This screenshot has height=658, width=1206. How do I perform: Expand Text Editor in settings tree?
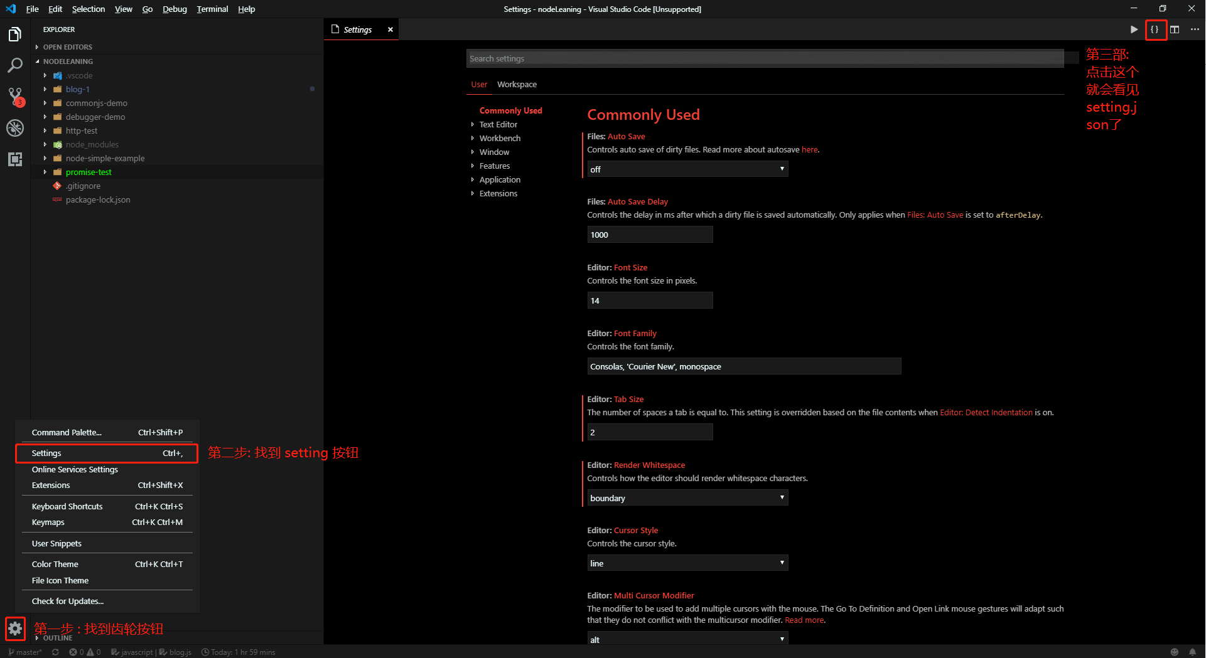click(x=473, y=124)
